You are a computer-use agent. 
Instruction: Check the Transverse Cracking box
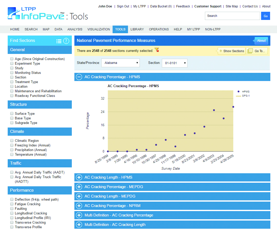tap(12, 222)
